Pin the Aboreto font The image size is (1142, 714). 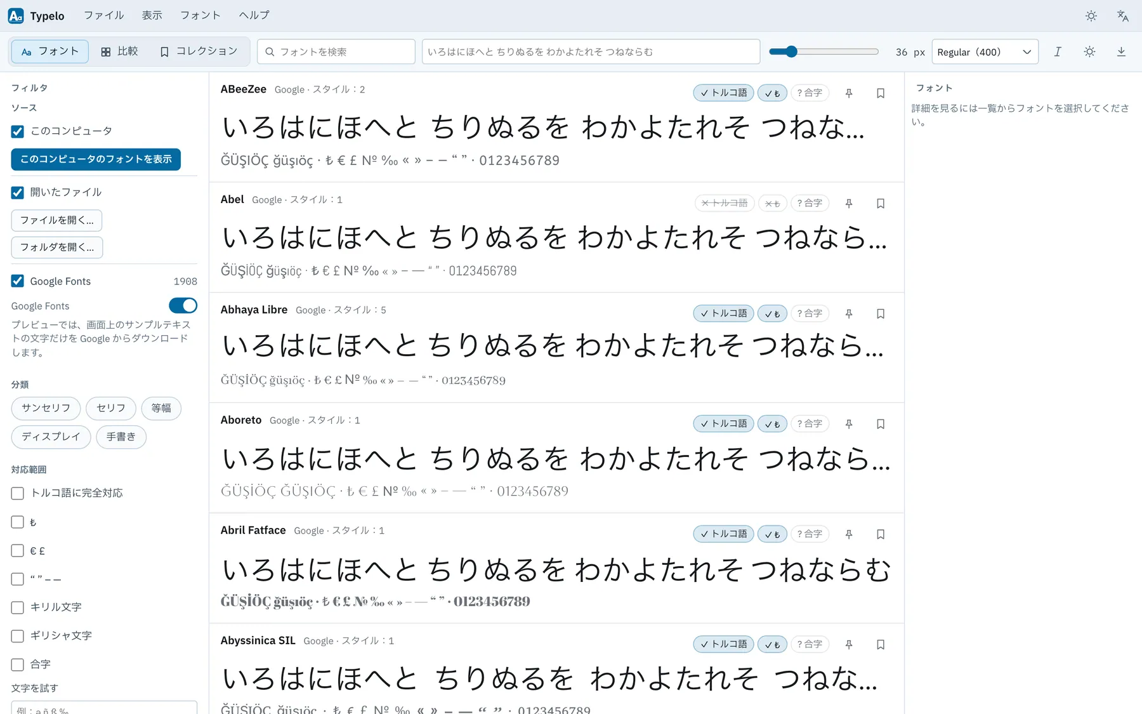tap(849, 424)
